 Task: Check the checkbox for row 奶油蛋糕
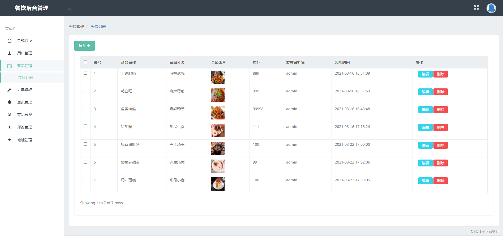[x=85, y=180]
